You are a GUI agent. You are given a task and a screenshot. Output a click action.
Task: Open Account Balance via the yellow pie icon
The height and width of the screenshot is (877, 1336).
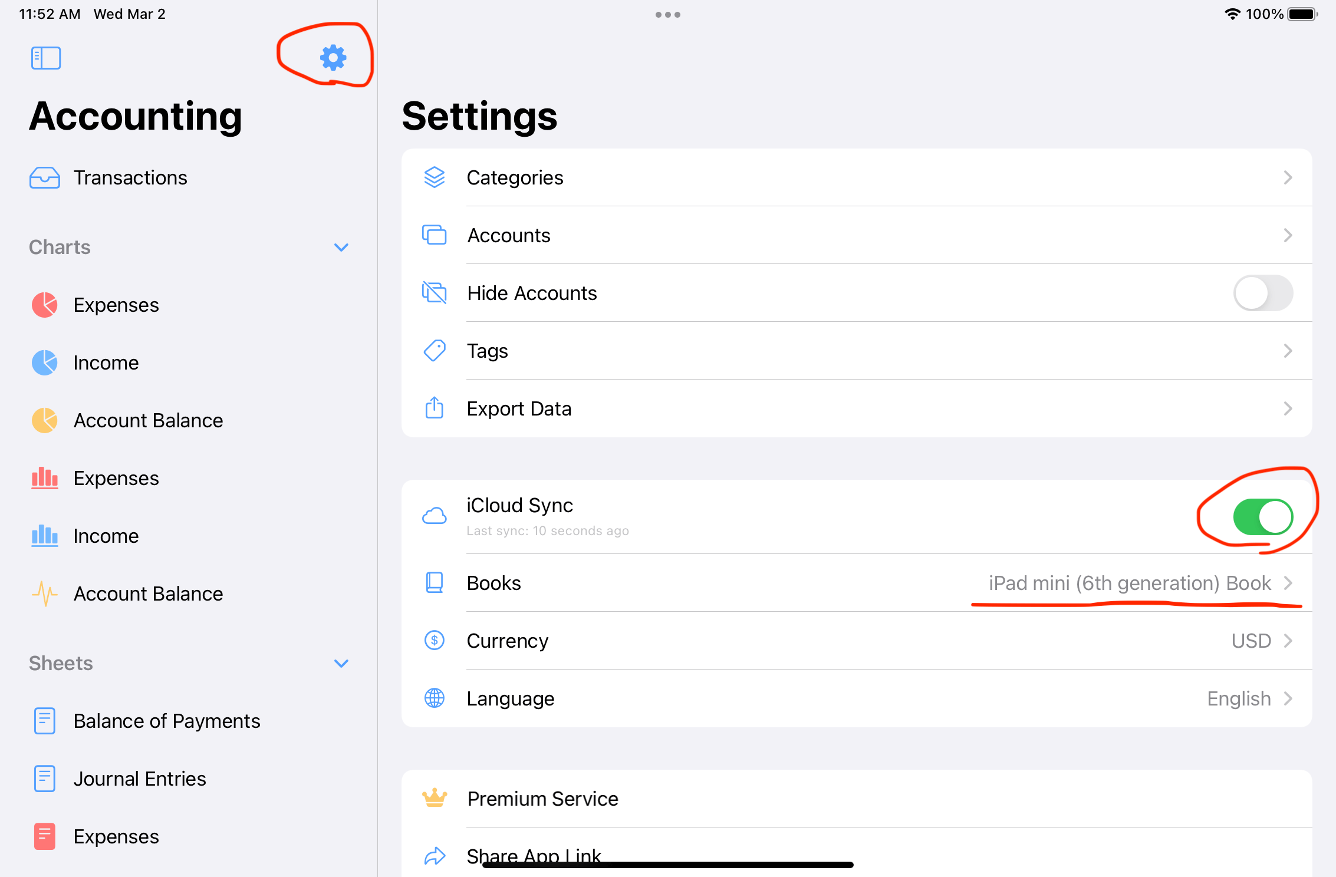[44, 420]
